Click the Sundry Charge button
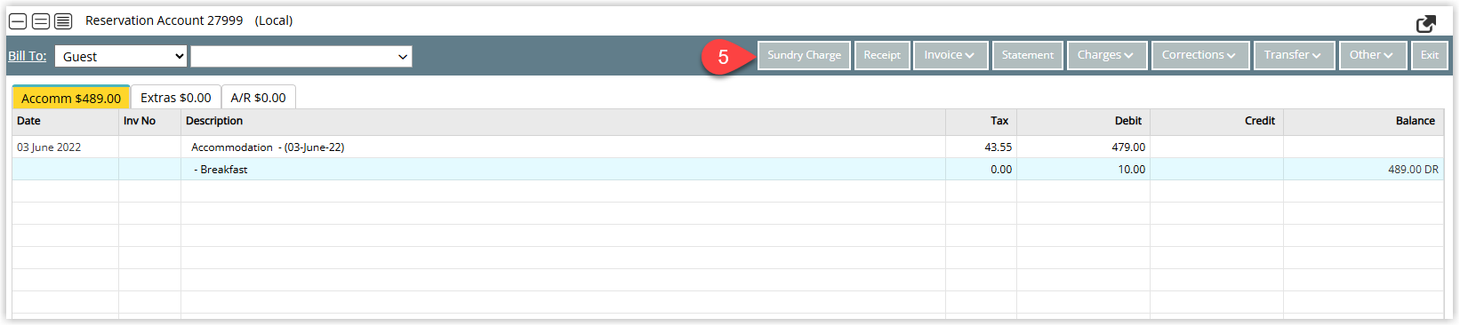1460x326 pixels. 804,55
